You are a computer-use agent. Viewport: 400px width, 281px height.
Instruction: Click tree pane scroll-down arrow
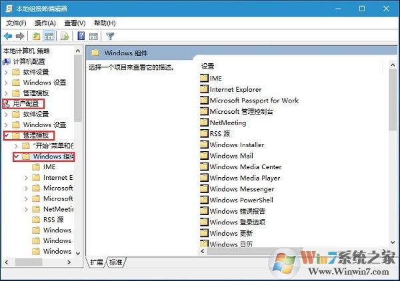78,254
